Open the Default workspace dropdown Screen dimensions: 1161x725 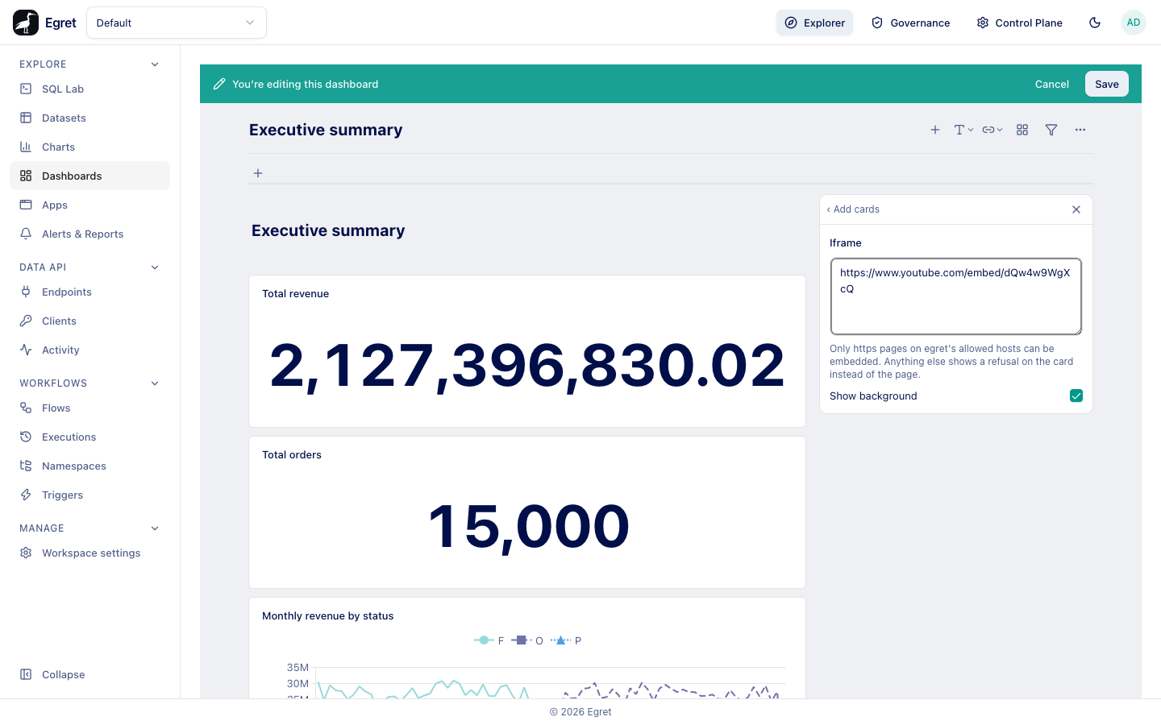177,23
